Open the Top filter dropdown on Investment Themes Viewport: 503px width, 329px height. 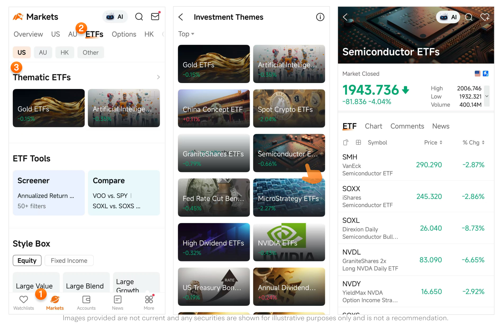click(186, 34)
